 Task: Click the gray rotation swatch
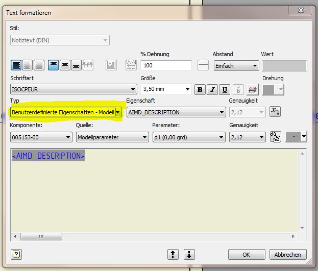point(268,90)
